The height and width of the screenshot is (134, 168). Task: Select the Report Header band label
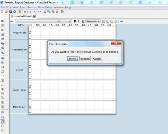[19, 50]
